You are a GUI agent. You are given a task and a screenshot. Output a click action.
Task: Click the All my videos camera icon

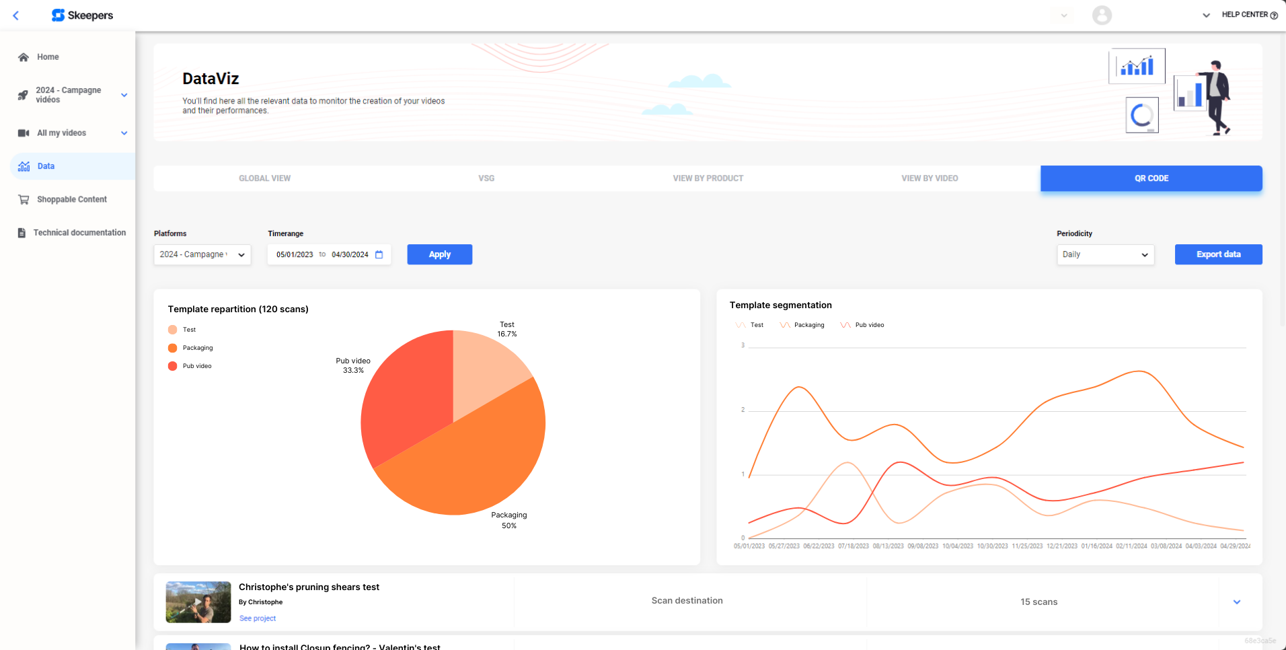coord(24,133)
